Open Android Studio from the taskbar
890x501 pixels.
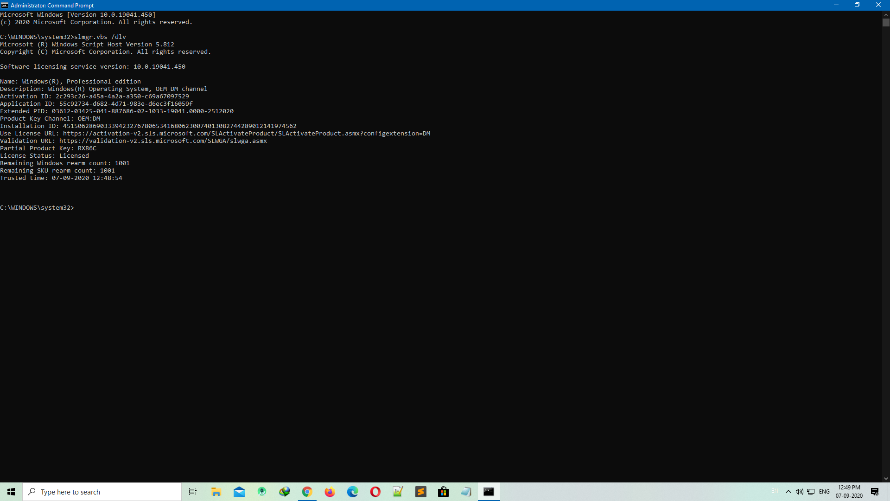pyautogui.click(x=261, y=492)
